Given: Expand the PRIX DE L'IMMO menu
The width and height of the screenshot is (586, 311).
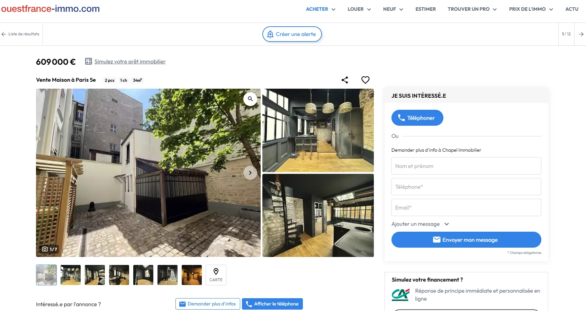Looking at the screenshot, I should pos(531,9).
